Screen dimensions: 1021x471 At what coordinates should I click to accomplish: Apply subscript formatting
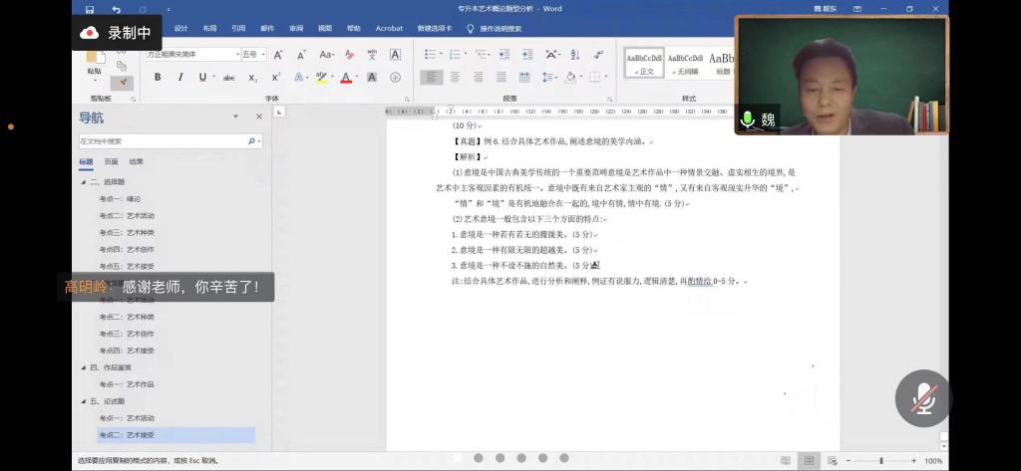tap(252, 78)
